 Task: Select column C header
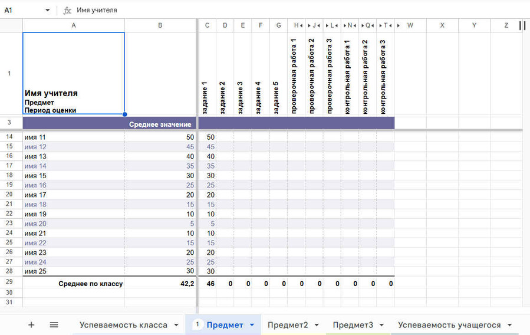tap(207, 25)
